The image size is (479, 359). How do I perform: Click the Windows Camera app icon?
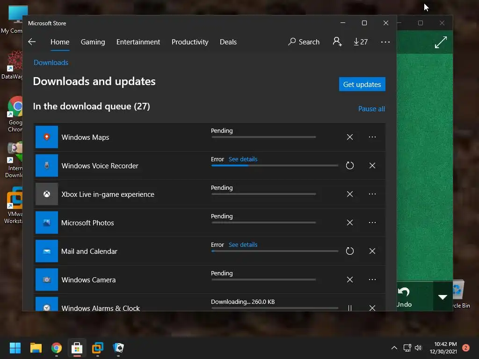click(x=47, y=280)
